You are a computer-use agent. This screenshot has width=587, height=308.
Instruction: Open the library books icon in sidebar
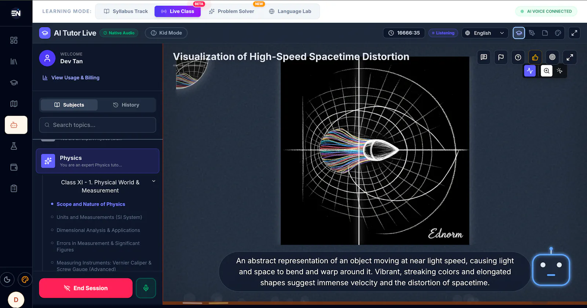tap(14, 62)
